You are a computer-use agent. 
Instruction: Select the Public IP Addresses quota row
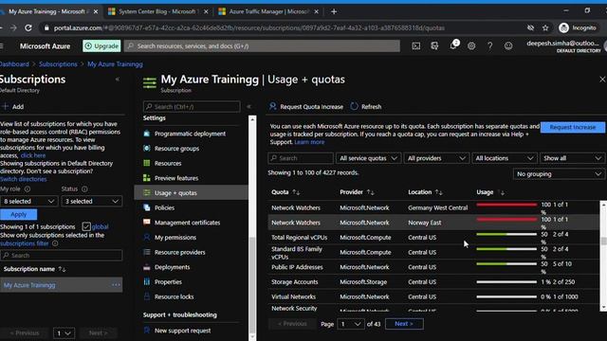click(x=433, y=267)
